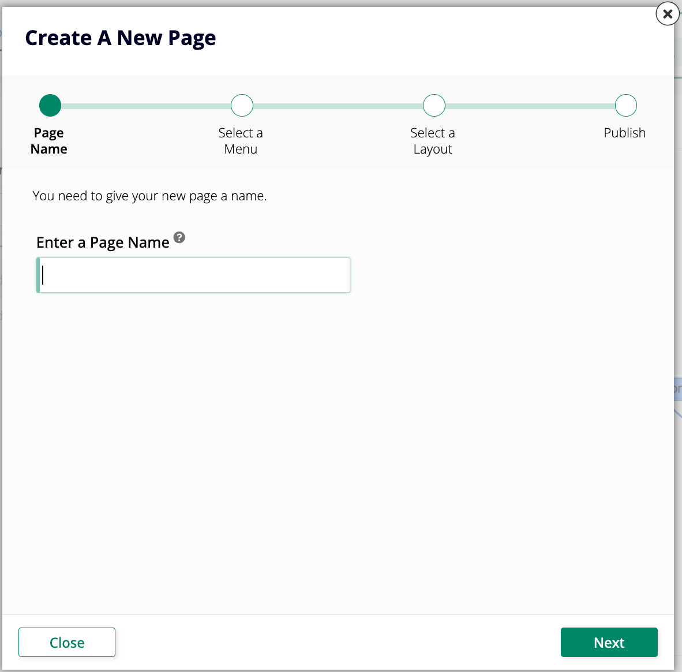Click the empty Publish step circle
This screenshot has height=672, width=682.
625,105
